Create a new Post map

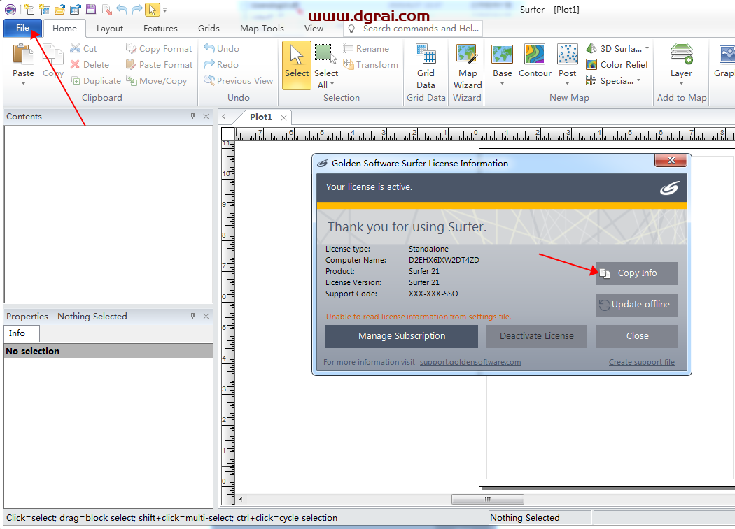click(567, 59)
